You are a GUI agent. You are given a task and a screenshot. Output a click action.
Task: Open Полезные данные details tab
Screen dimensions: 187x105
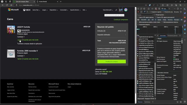coord(172,36)
